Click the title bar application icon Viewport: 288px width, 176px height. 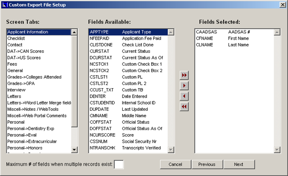[5, 5]
